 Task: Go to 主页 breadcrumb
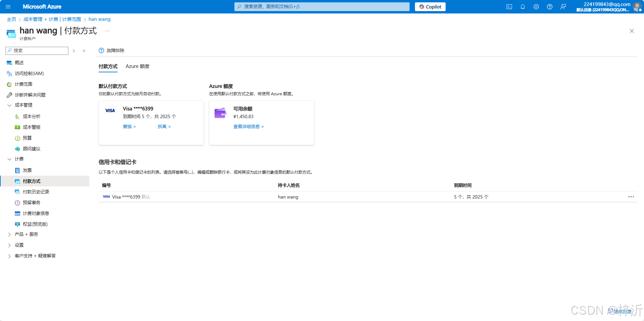[x=11, y=19]
